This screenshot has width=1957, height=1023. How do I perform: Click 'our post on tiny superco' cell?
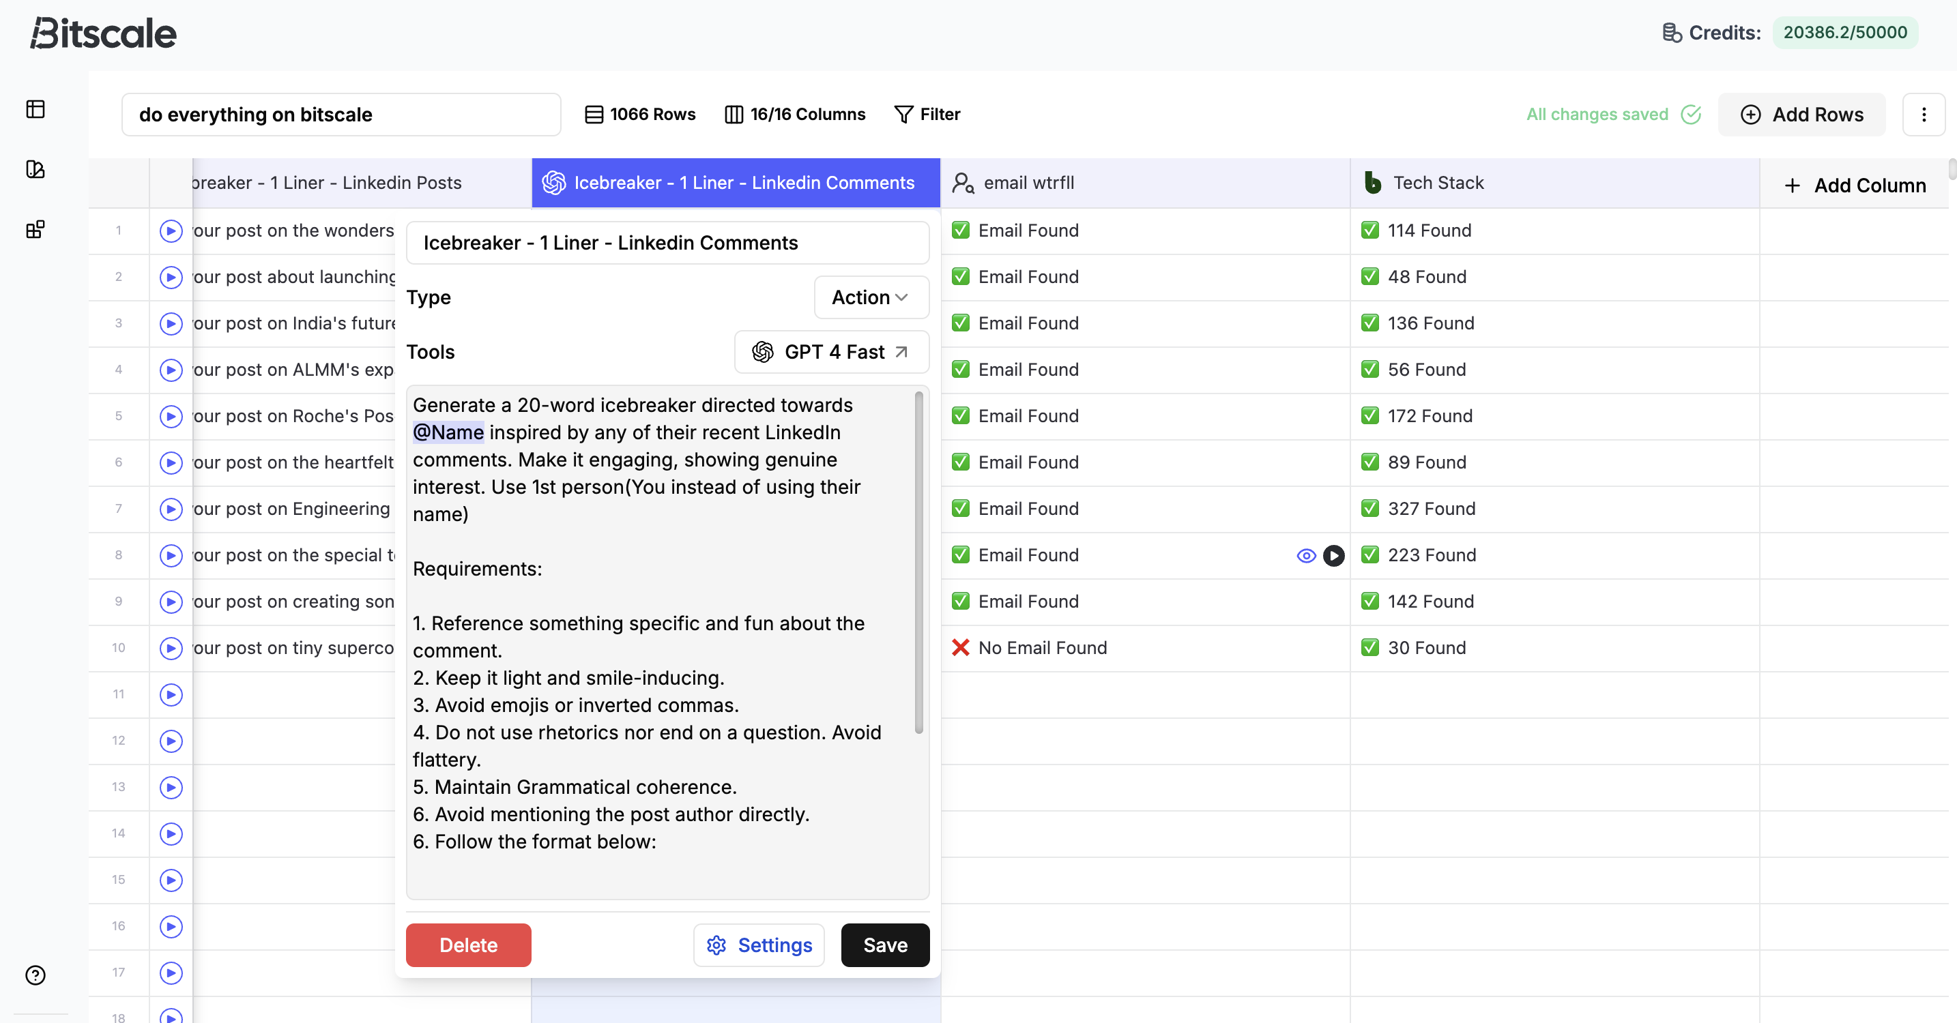tap(294, 648)
